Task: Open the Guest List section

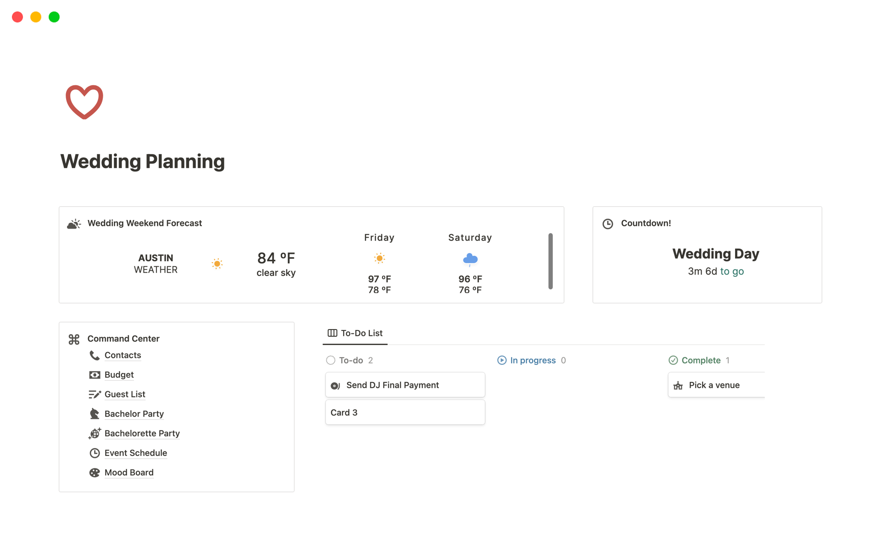Action: pos(125,394)
